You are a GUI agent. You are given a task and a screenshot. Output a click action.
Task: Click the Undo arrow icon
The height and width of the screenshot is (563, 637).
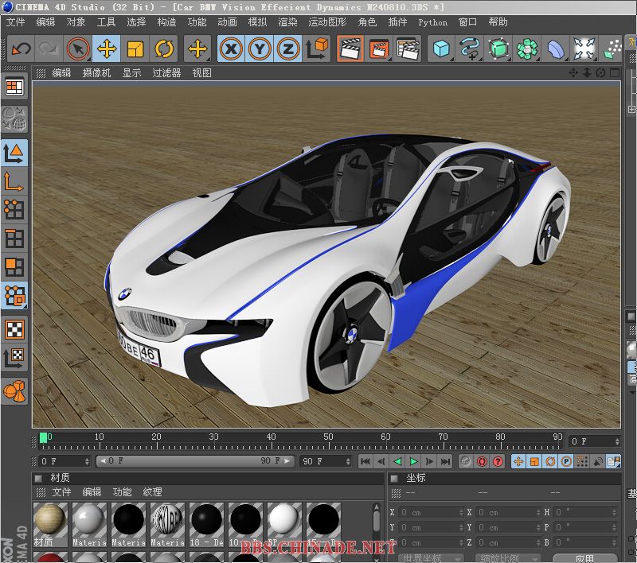(x=21, y=49)
